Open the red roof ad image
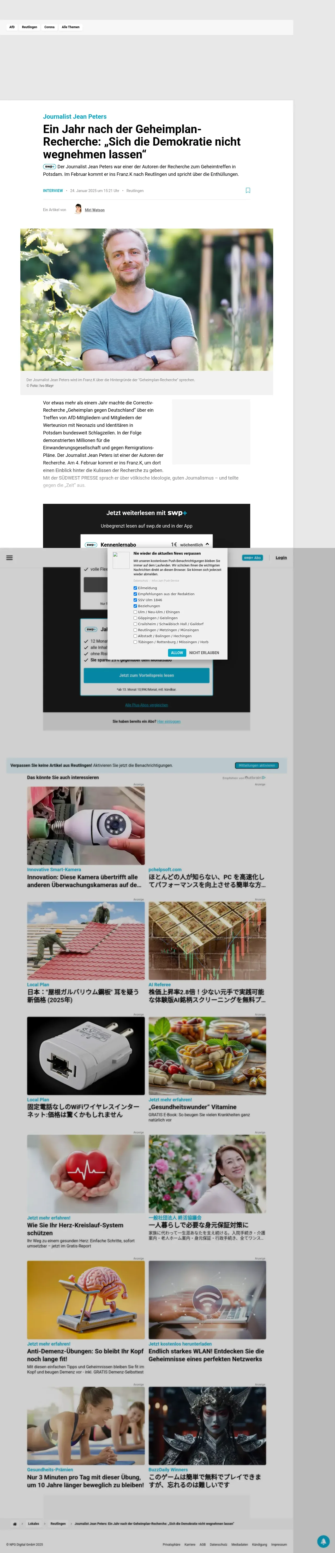Image resolution: width=335 pixels, height=1553 pixels. click(x=86, y=941)
